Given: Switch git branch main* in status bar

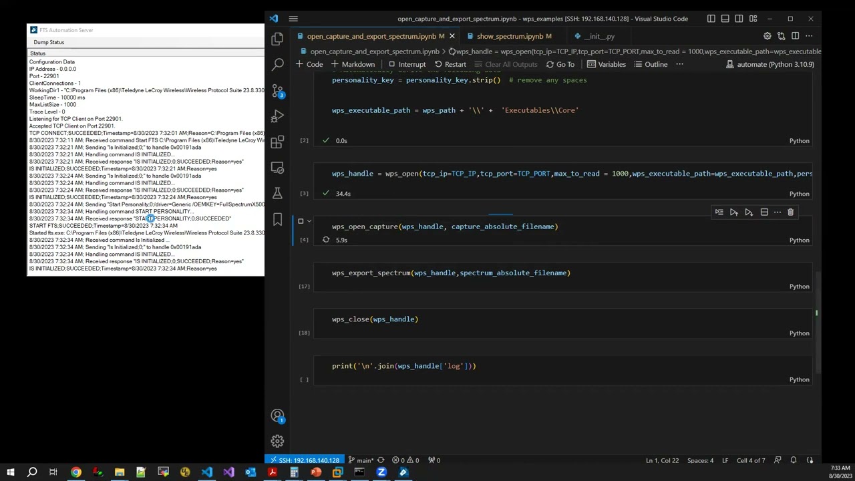Looking at the screenshot, I should tap(361, 460).
